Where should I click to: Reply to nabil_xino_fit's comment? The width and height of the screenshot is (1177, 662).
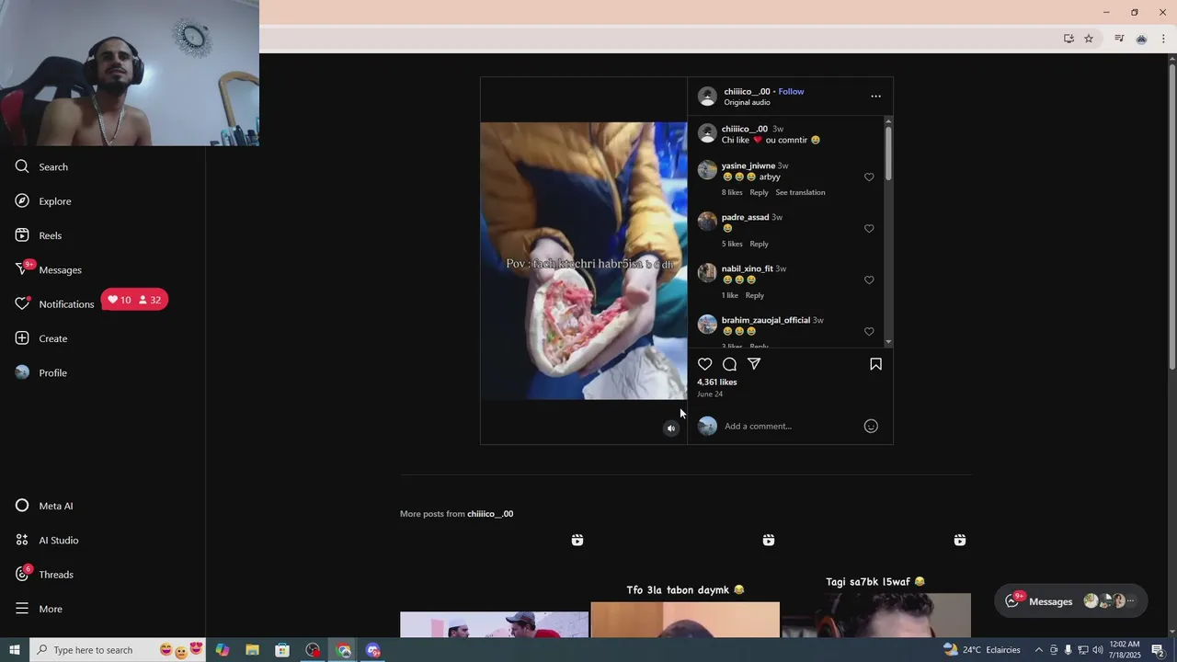(755, 295)
